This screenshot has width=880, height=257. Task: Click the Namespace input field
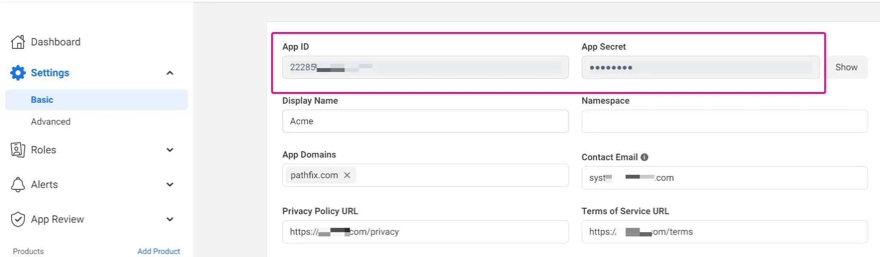(x=725, y=121)
